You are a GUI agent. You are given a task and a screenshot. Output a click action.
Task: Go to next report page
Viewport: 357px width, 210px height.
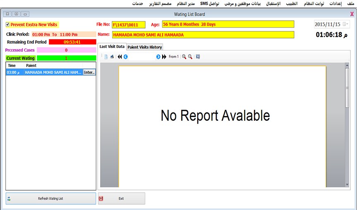(158, 57)
